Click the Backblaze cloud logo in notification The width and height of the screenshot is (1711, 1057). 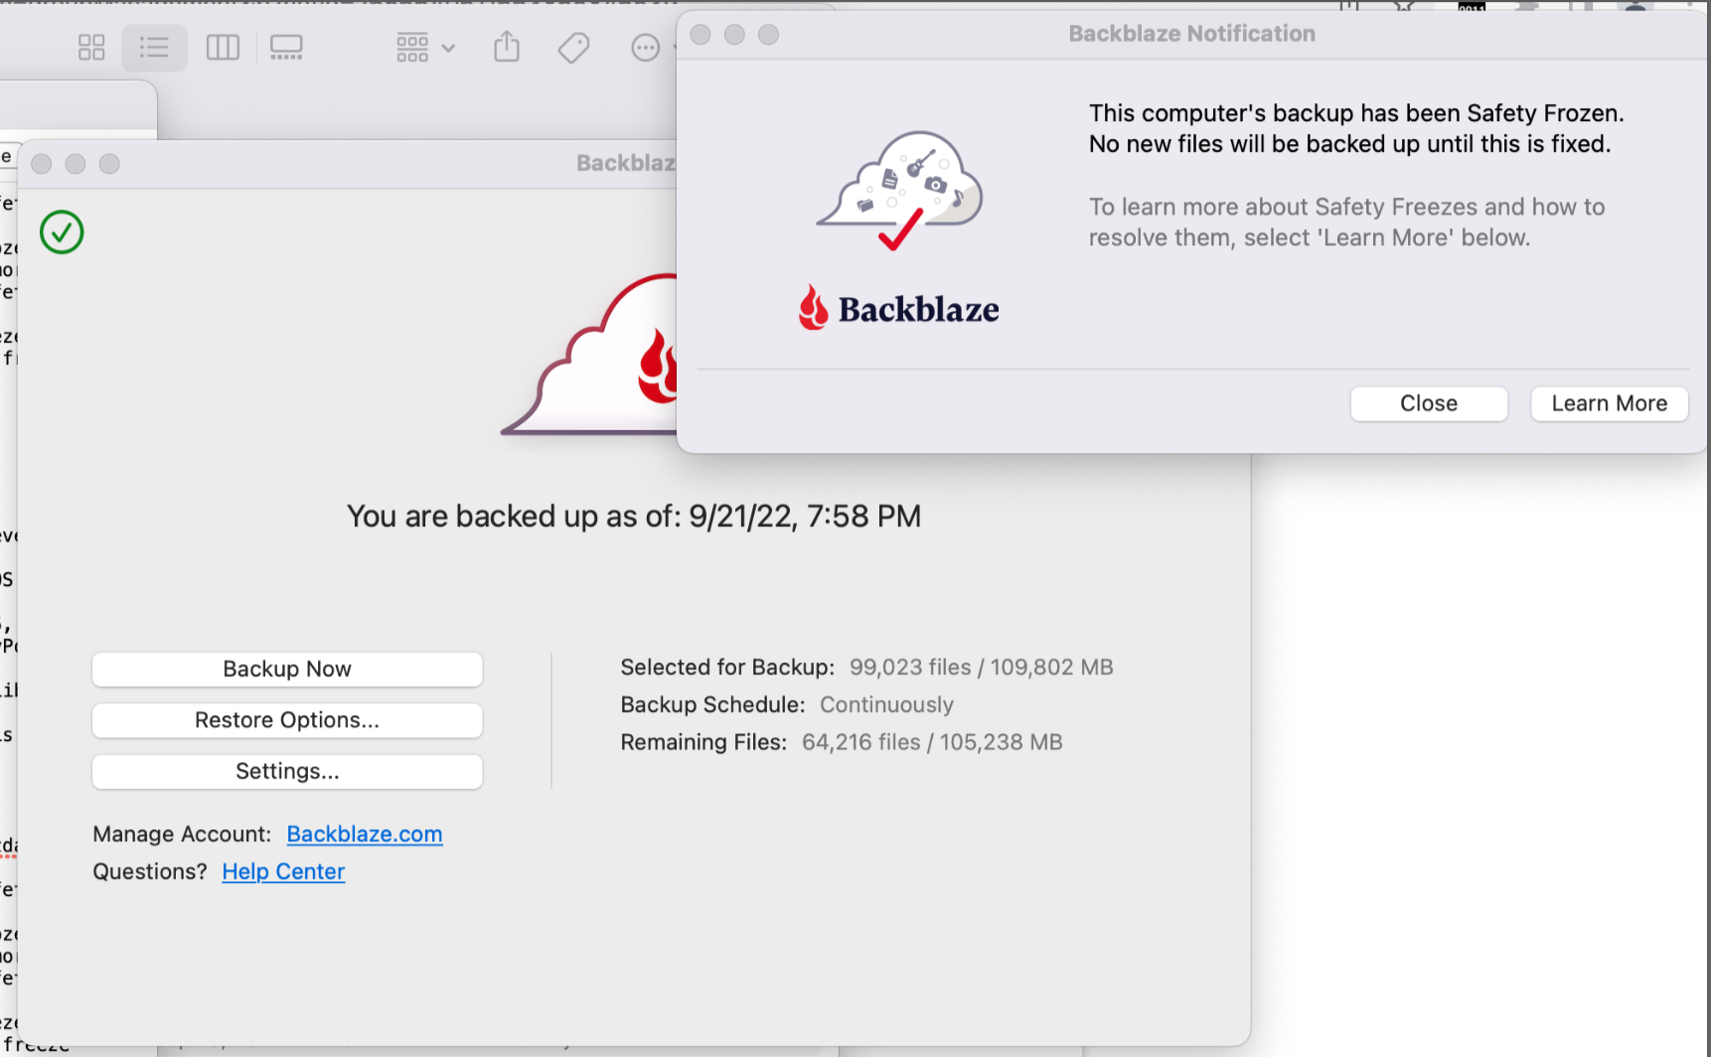(x=900, y=190)
